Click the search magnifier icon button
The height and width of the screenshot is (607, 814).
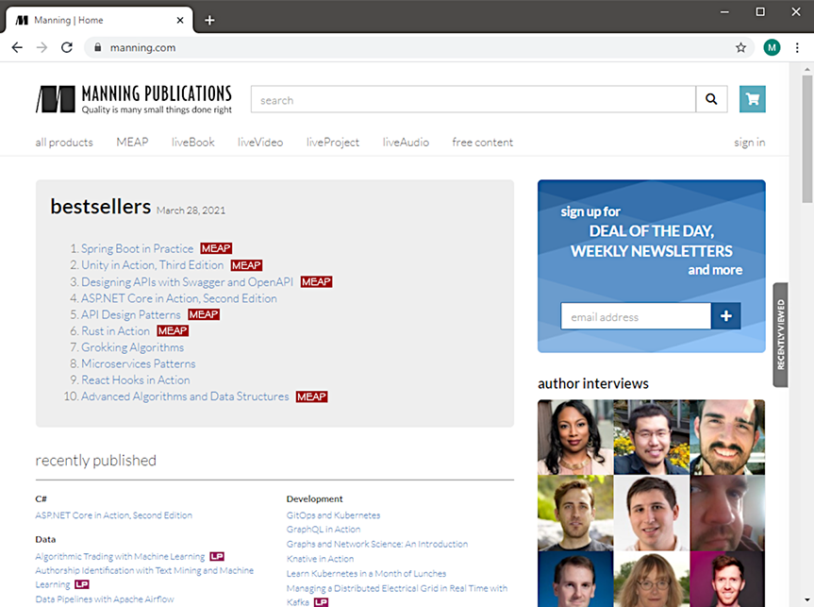pos(711,99)
